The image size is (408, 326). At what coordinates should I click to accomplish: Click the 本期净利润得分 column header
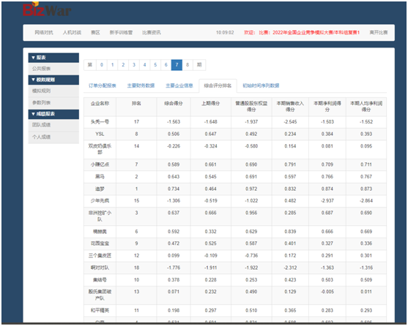327,107
